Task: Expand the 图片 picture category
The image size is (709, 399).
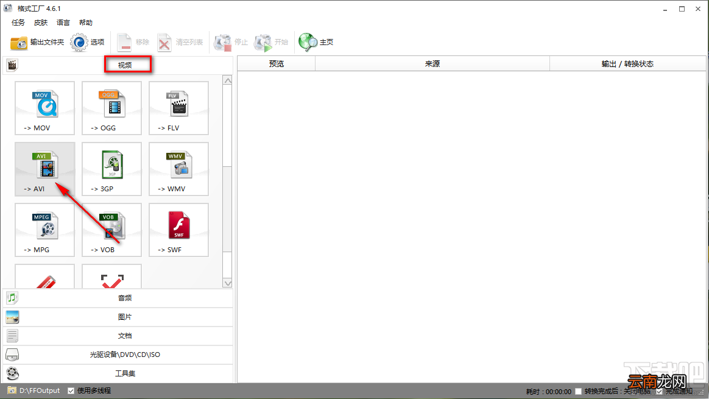Action: (118, 317)
